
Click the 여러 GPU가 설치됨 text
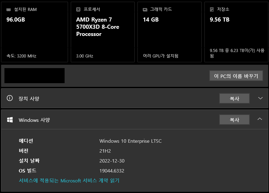pos(161,56)
